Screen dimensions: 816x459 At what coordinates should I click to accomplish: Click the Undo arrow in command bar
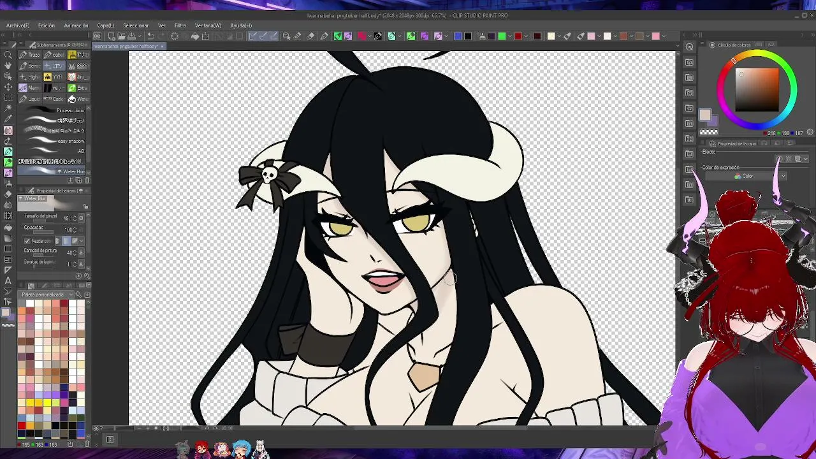[x=150, y=36]
